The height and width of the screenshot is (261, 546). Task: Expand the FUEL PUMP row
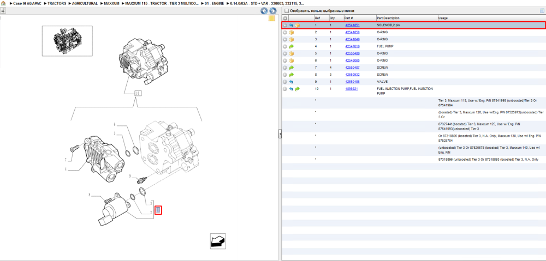285,46
